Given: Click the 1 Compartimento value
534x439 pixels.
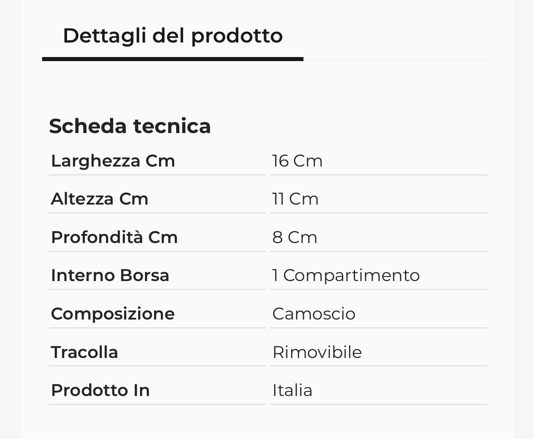Looking at the screenshot, I should pos(346,275).
